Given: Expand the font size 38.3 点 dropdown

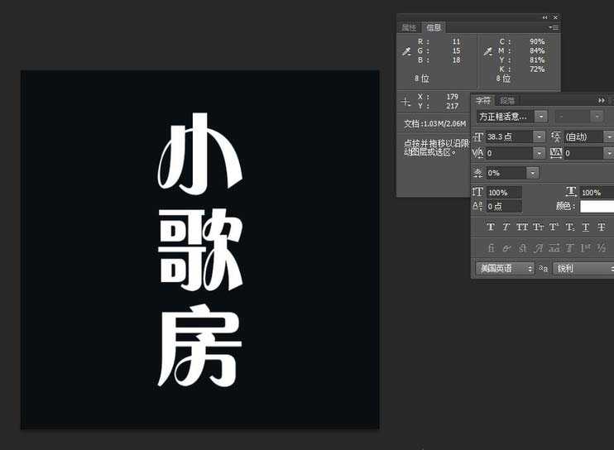Looking at the screenshot, I should point(539,136).
